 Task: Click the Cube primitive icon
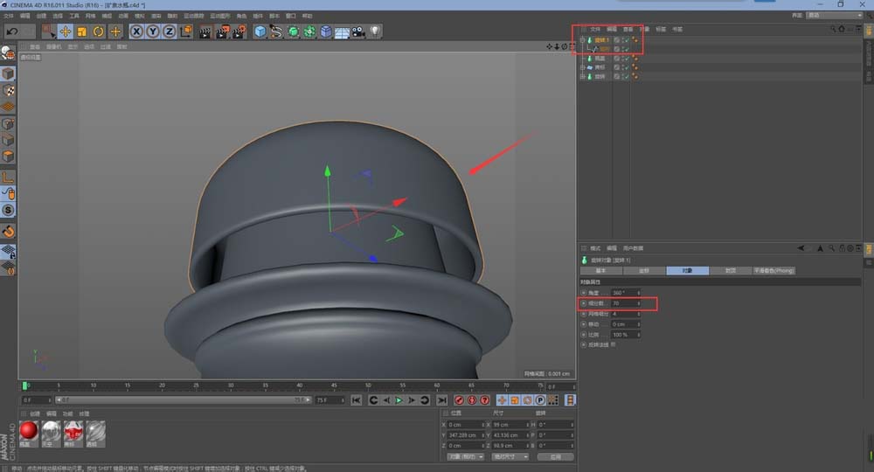click(260, 31)
